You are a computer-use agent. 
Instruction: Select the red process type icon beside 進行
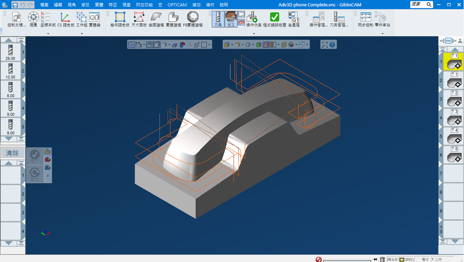[47, 159]
